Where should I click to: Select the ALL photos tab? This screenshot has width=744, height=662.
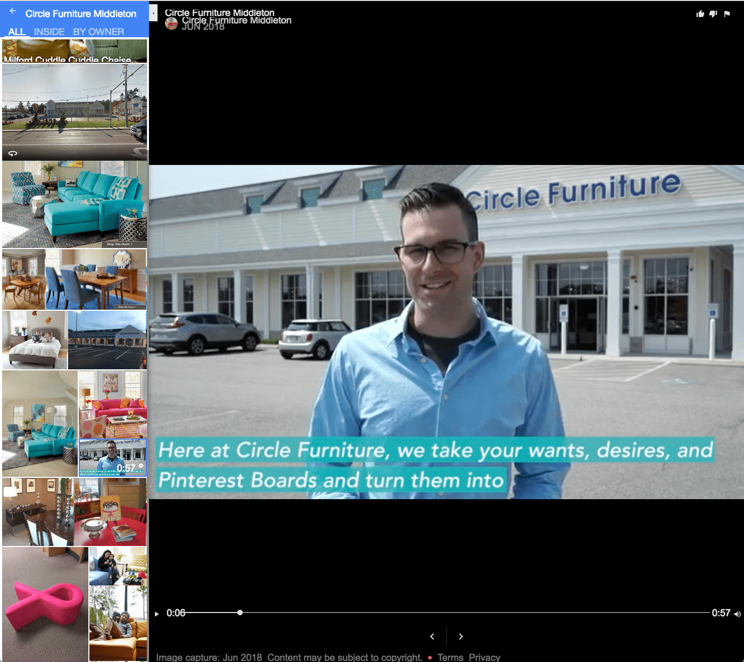16,31
